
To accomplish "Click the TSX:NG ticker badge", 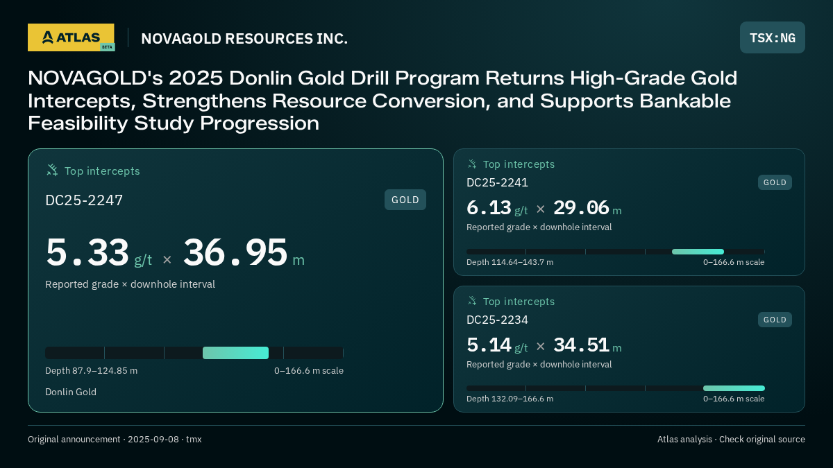I will coord(773,37).
